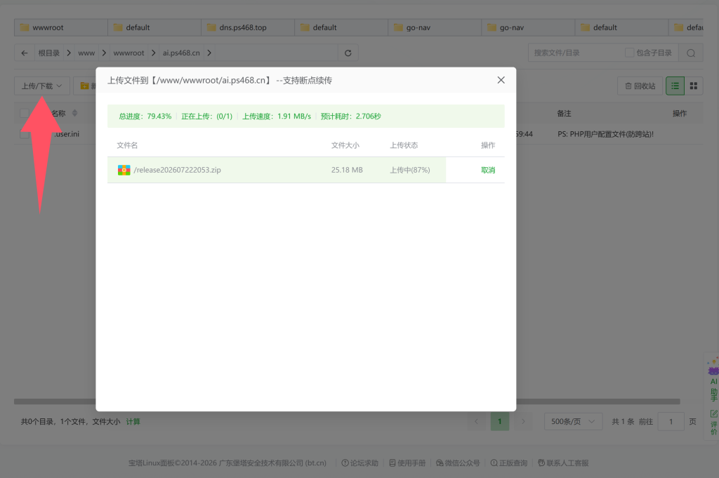This screenshot has height=478, width=719.
Task: Toggle the 包含子目录 checkbox
Action: pyautogui.click(x=630, y=53)
